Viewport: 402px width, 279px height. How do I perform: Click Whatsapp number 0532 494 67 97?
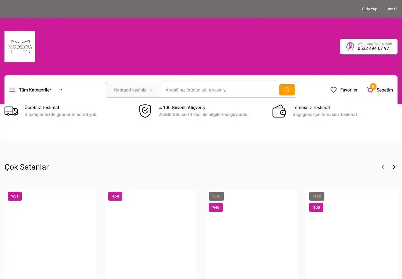[373, 49]
